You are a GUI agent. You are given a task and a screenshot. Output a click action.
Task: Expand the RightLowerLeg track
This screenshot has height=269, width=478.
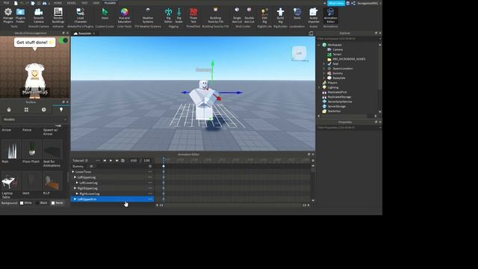(x=77, y=194)
